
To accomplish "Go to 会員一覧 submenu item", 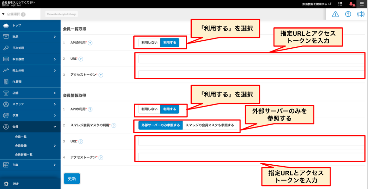I will point(21,137).
